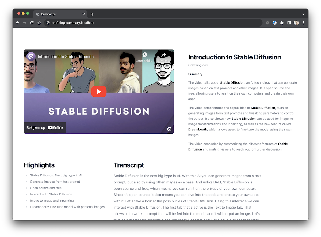Open a new tab with the plus button
321x237 pixels.
[92, 14]
